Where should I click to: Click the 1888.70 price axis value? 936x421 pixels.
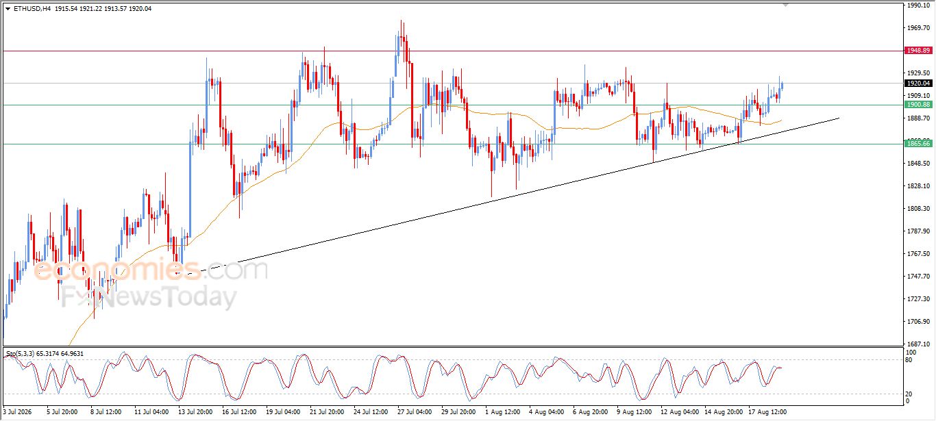(919, 118)
